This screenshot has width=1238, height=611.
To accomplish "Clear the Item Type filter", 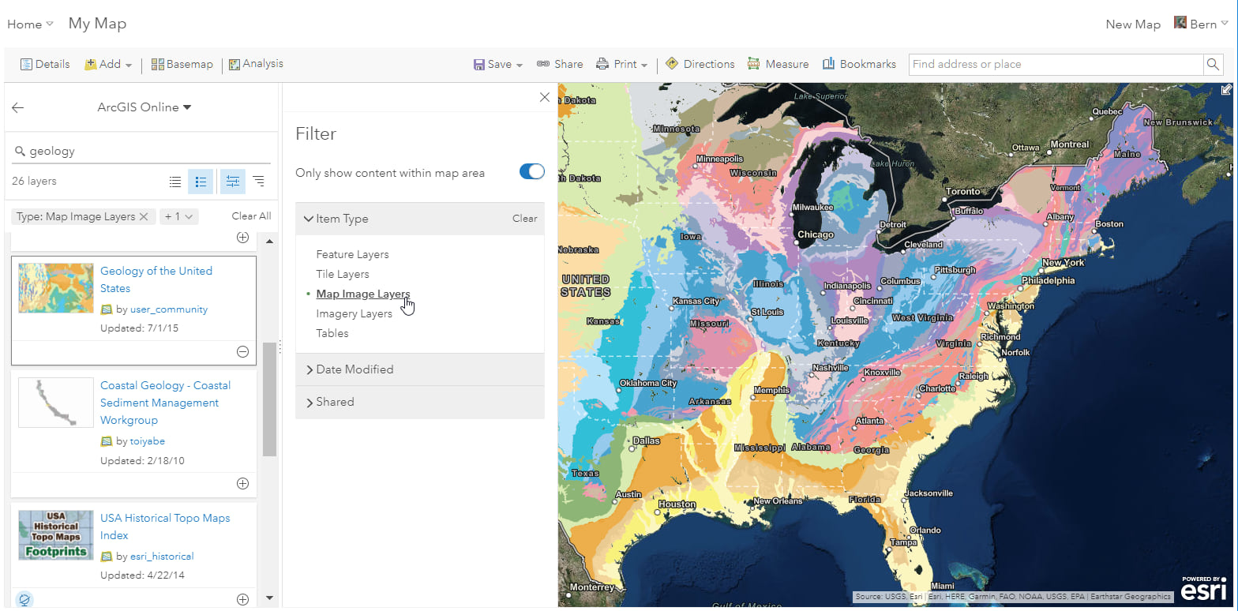I will pyautogui.click(x=525, y=219).
